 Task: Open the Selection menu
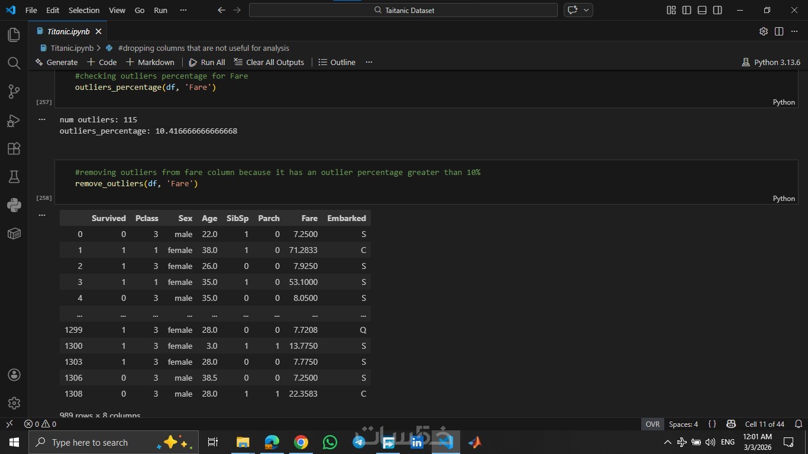click(84, 10)
